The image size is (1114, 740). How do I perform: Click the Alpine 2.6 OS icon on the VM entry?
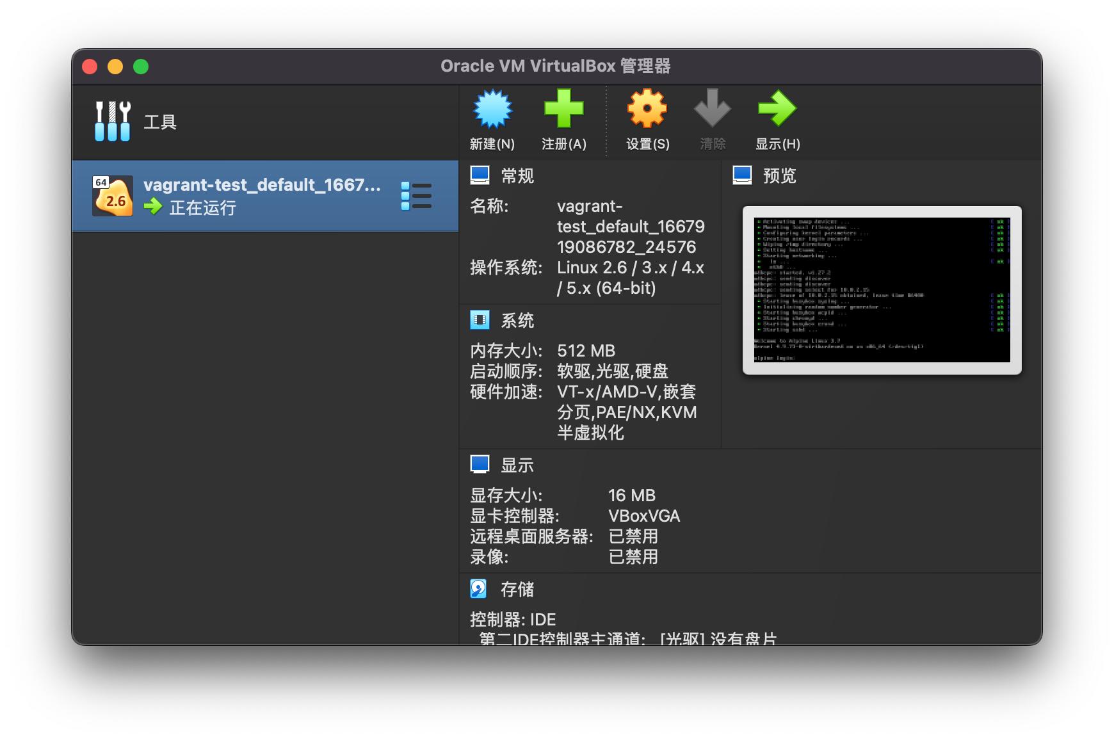[113, 195]
